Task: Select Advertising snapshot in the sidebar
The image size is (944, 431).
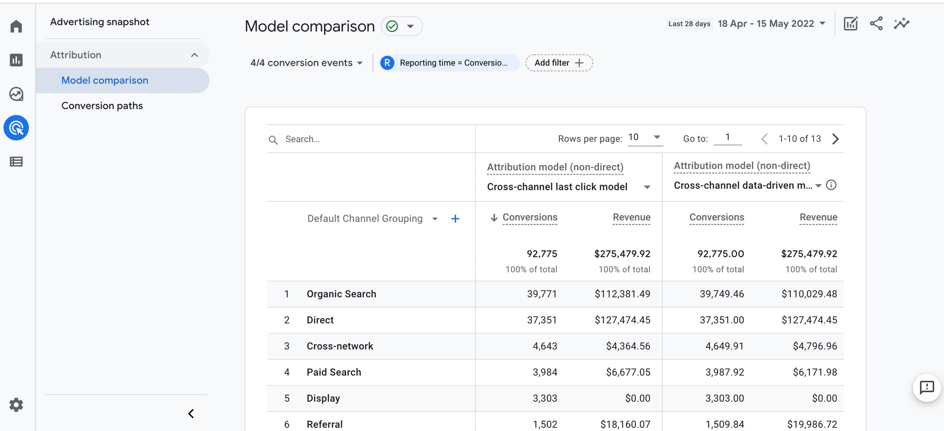Action: (100, 22)
